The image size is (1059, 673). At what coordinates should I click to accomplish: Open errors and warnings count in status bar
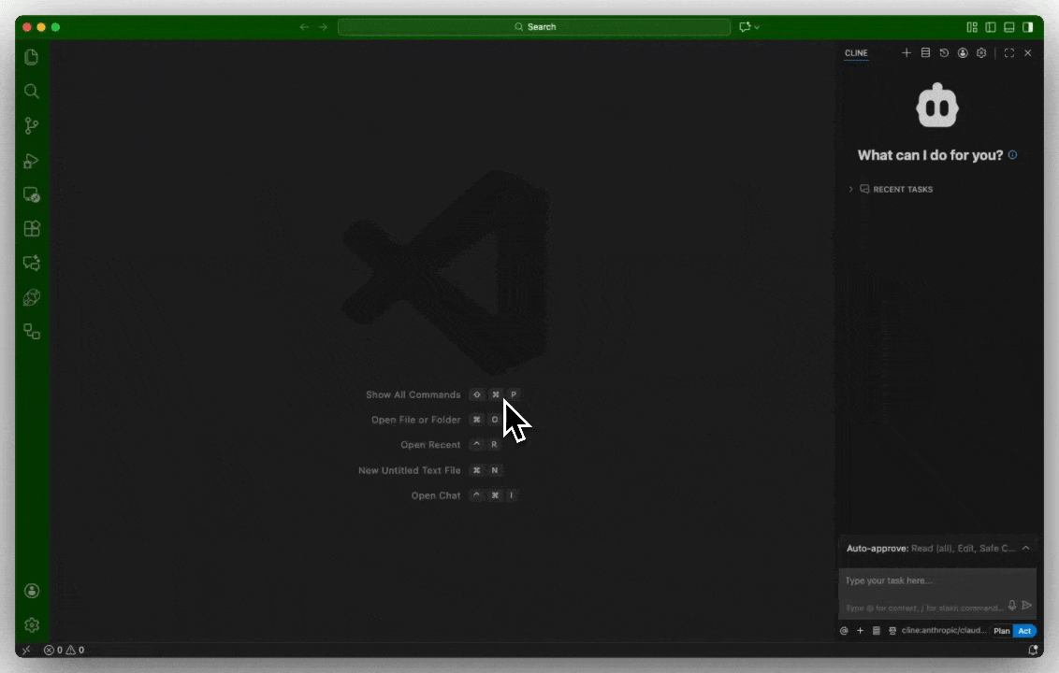tap(65, 650)
